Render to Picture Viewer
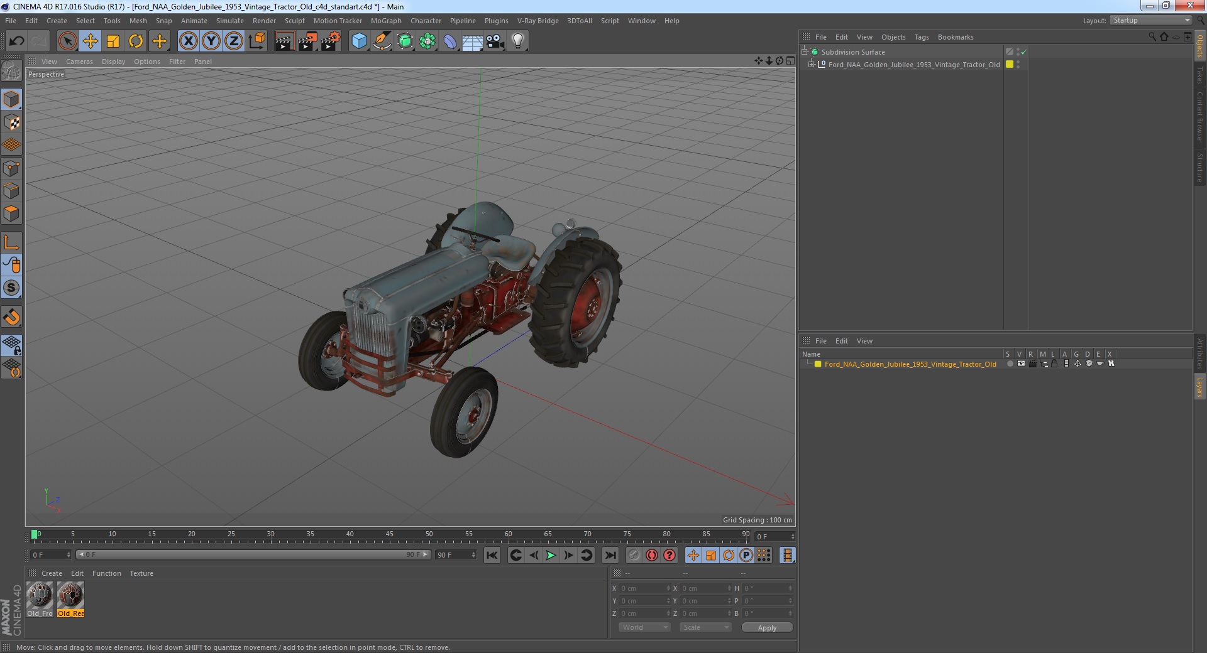This screenshot has height=653, width=1207. coord(307,41)
